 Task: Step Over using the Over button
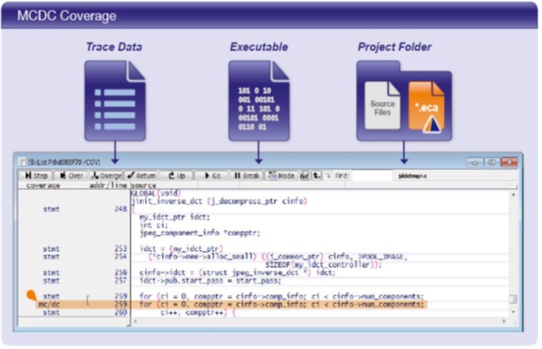click(71, 175)
